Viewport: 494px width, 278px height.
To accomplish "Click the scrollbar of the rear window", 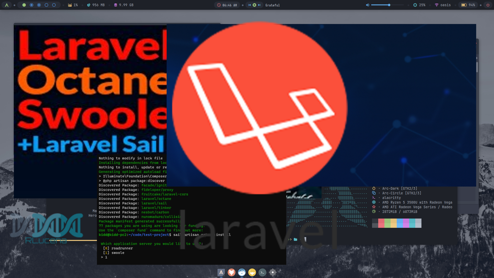I will 477,67.
